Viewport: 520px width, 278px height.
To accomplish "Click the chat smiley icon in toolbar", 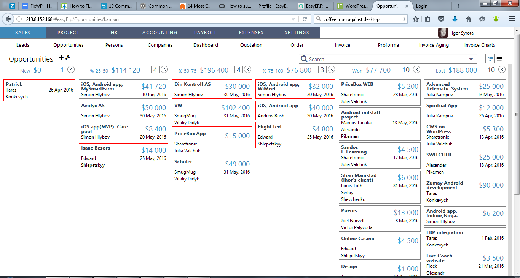I will point(482,19).
